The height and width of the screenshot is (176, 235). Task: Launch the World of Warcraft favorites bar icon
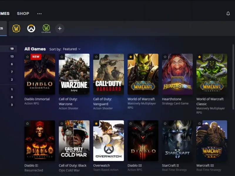coord(16,28)
